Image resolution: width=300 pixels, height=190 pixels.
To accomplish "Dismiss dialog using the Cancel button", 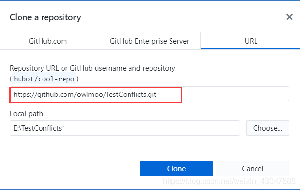I will (253, 168).
